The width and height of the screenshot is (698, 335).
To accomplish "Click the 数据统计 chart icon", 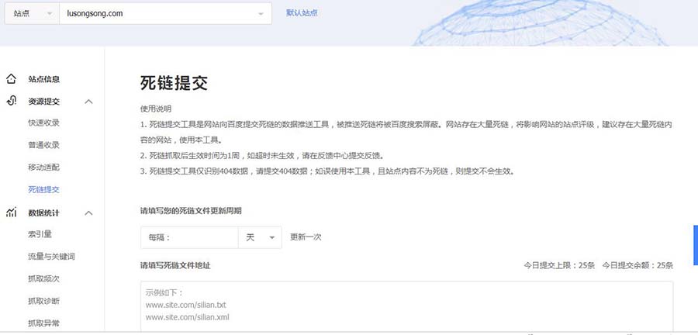I will click(11, 212).
